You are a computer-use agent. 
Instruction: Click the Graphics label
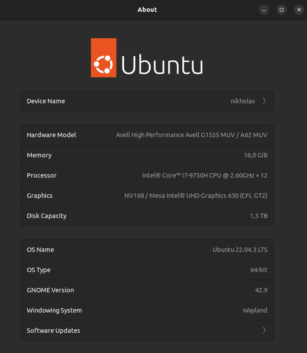click(40, 196)
